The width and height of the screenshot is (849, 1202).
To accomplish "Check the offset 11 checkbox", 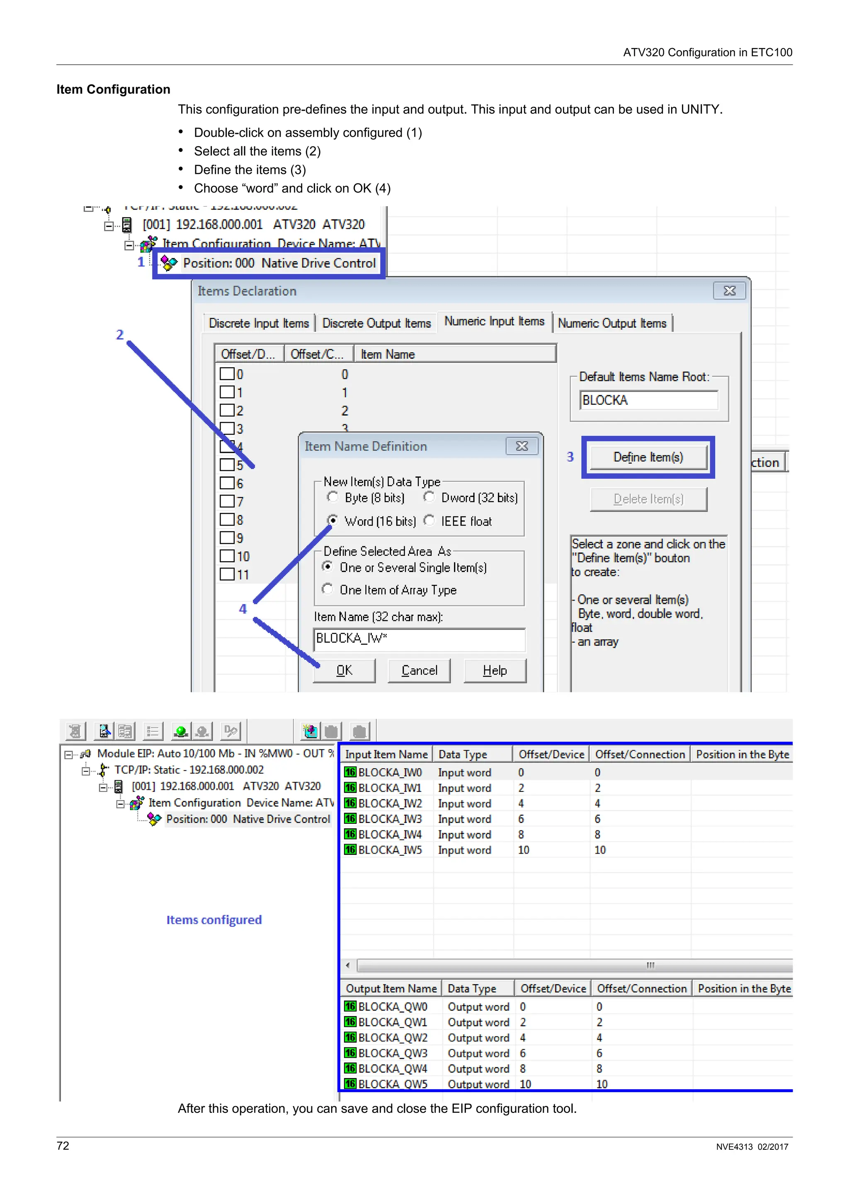I will tap(227, 574).
